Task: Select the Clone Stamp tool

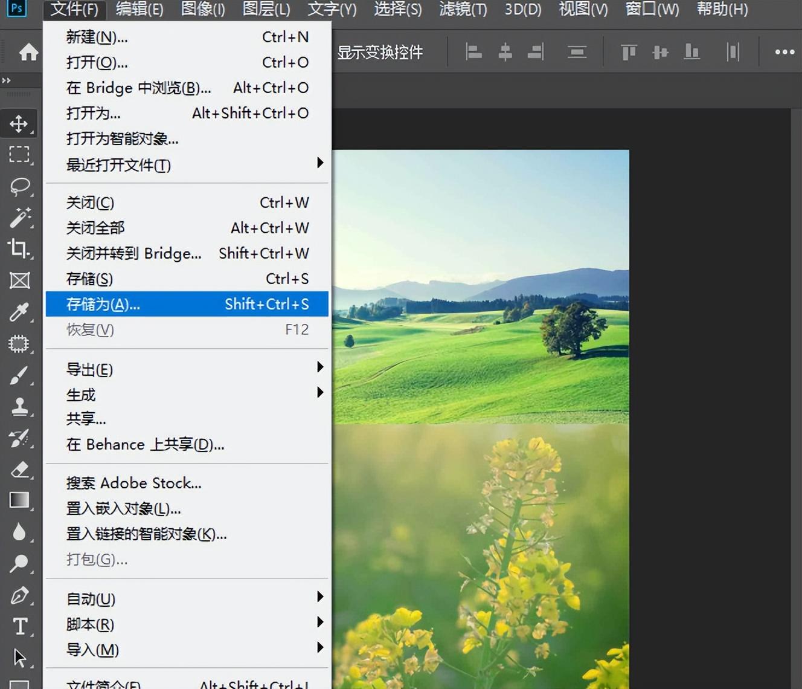Action: [19, 407]
